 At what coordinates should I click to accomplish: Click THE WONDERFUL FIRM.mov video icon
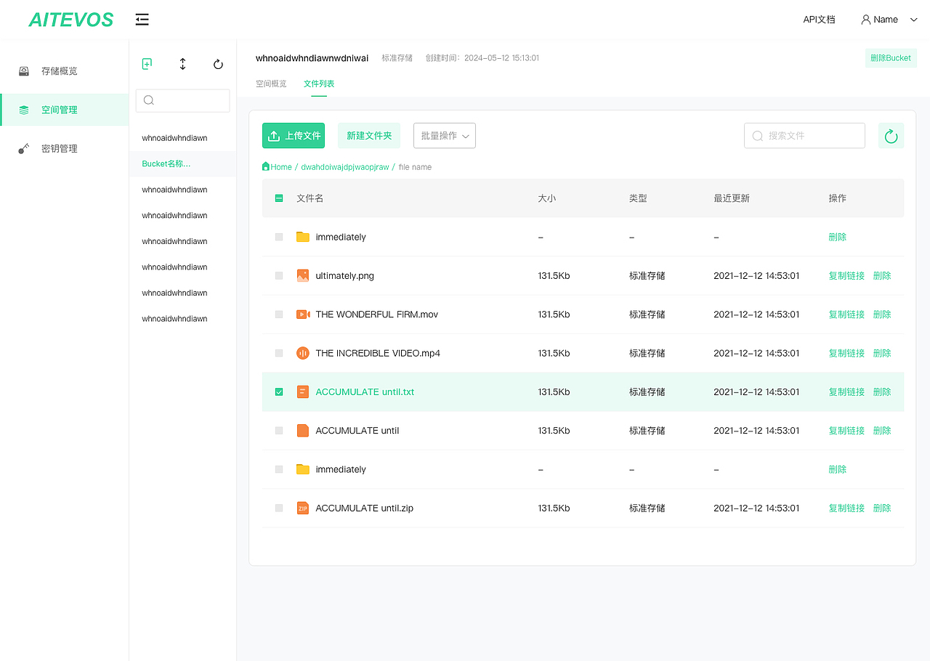tap(303, 315)
